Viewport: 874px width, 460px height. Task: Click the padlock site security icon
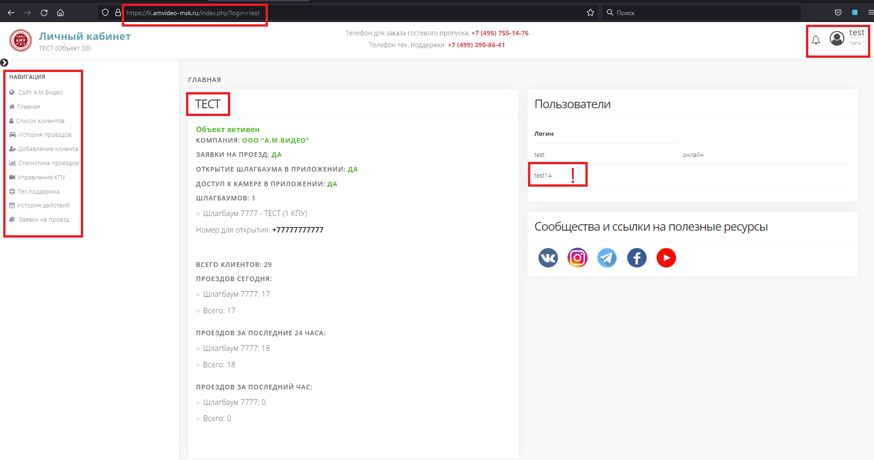click(x=118, y=13)
